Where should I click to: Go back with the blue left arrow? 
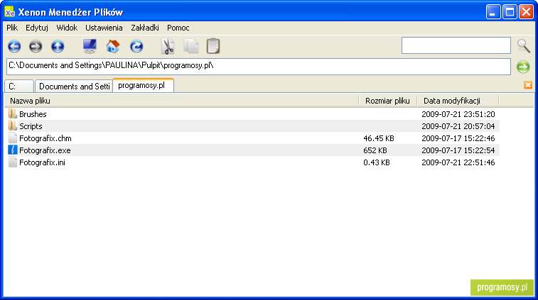[x=14, y=46]
